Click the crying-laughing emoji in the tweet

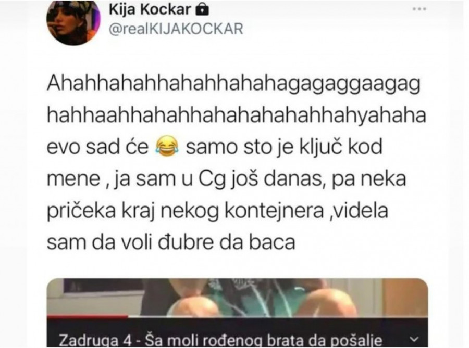click(x=167, y=146)
